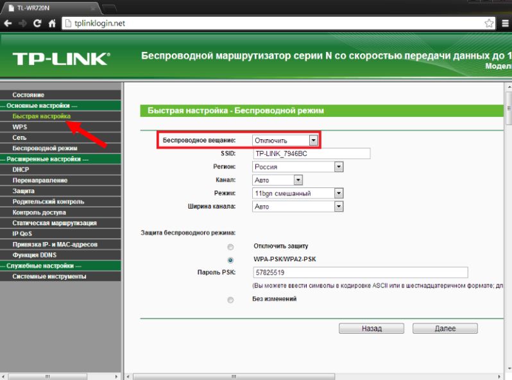512x380 pixels.
Task: Select the Отключить защиту radio button
Action: click(230, 246)
